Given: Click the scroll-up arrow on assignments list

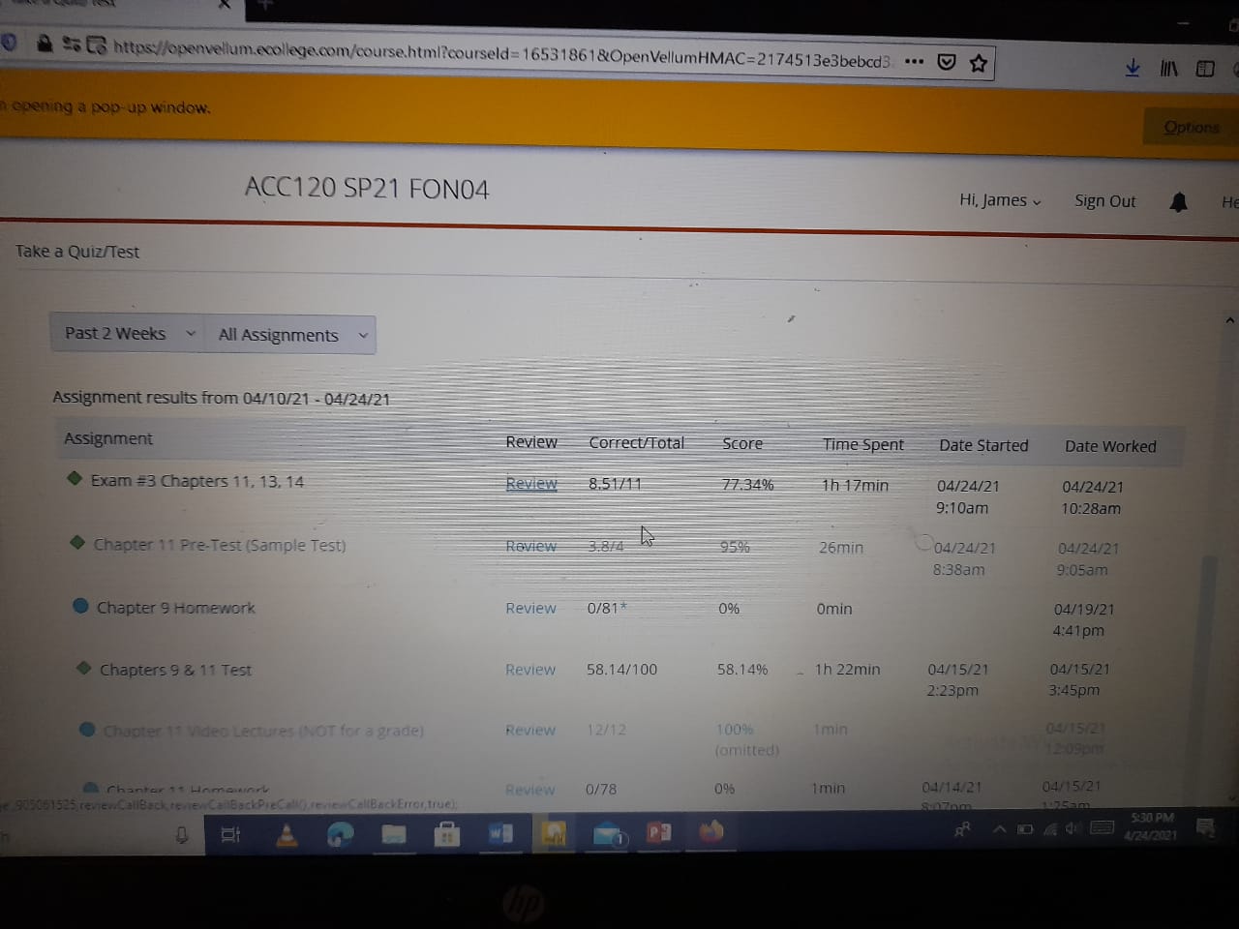Looking at the screenshot, I should [1229, 320].
